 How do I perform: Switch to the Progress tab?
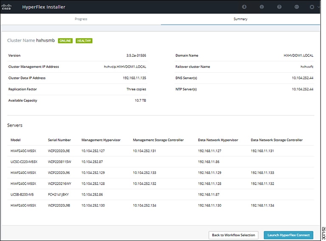click(x=81, y=19)
